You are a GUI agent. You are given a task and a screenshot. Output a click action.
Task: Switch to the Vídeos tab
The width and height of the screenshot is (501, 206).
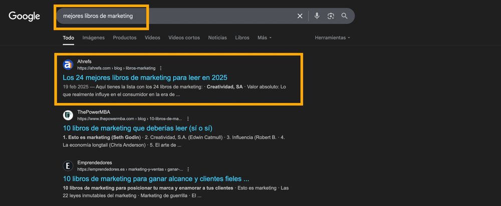152,37
